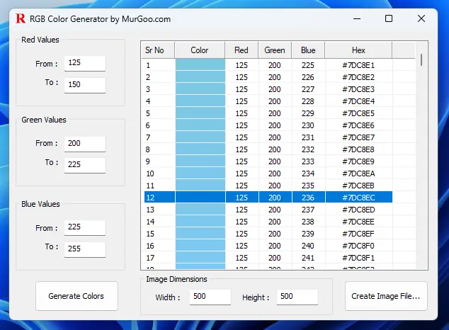Image resolution: width=449 pixels, height=330 pixels.
Task: Click blue value 227 in the table
Action: [308, 89]
